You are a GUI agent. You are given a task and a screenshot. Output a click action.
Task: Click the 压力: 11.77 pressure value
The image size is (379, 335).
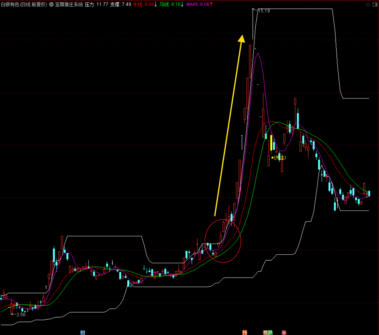click(97, 4)
